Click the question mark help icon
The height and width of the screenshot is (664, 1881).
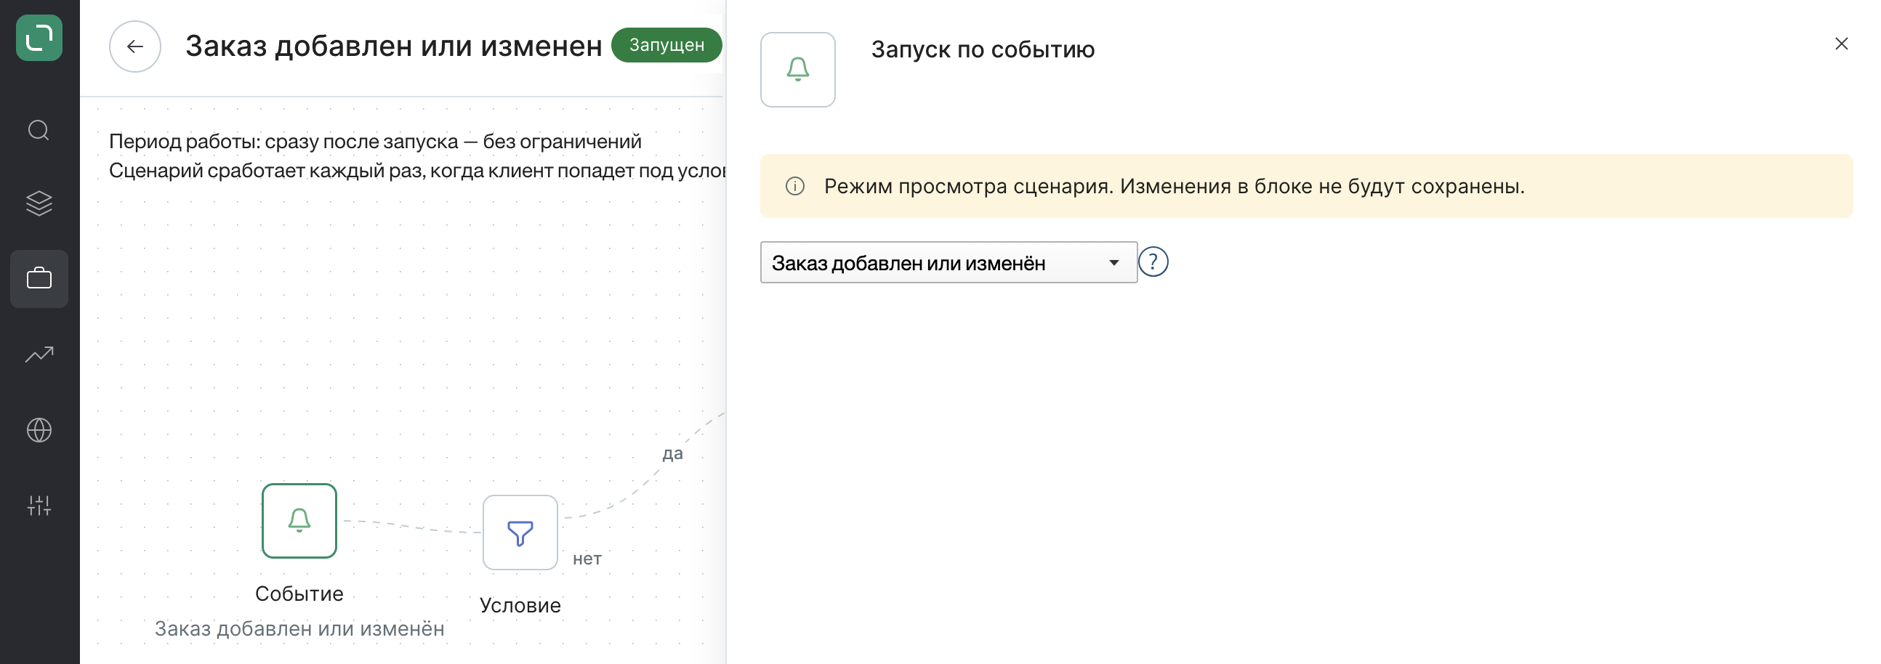click(1153, 262)
